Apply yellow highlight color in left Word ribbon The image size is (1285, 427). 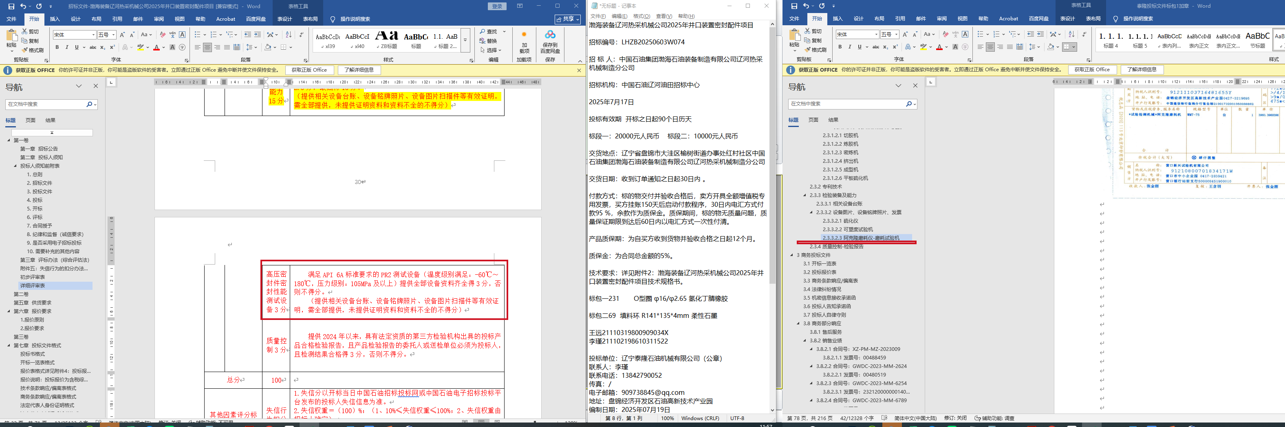(141, 47)
